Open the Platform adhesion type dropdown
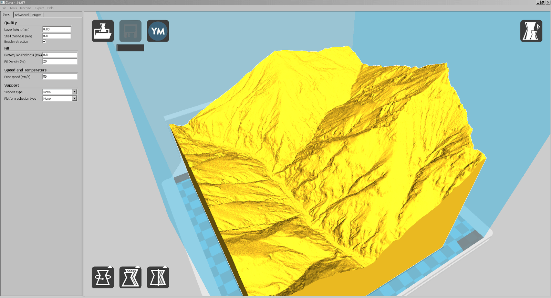This screenshot has height=298, width=551. pyautogui.click(x=60, y=98)
